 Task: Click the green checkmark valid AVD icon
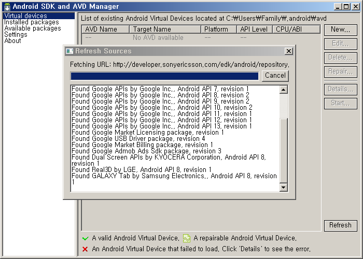(85, 238)
